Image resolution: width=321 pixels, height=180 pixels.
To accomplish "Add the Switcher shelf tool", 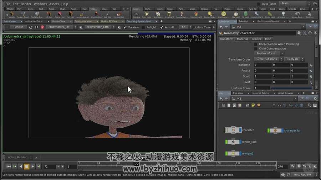I will 310,15.
